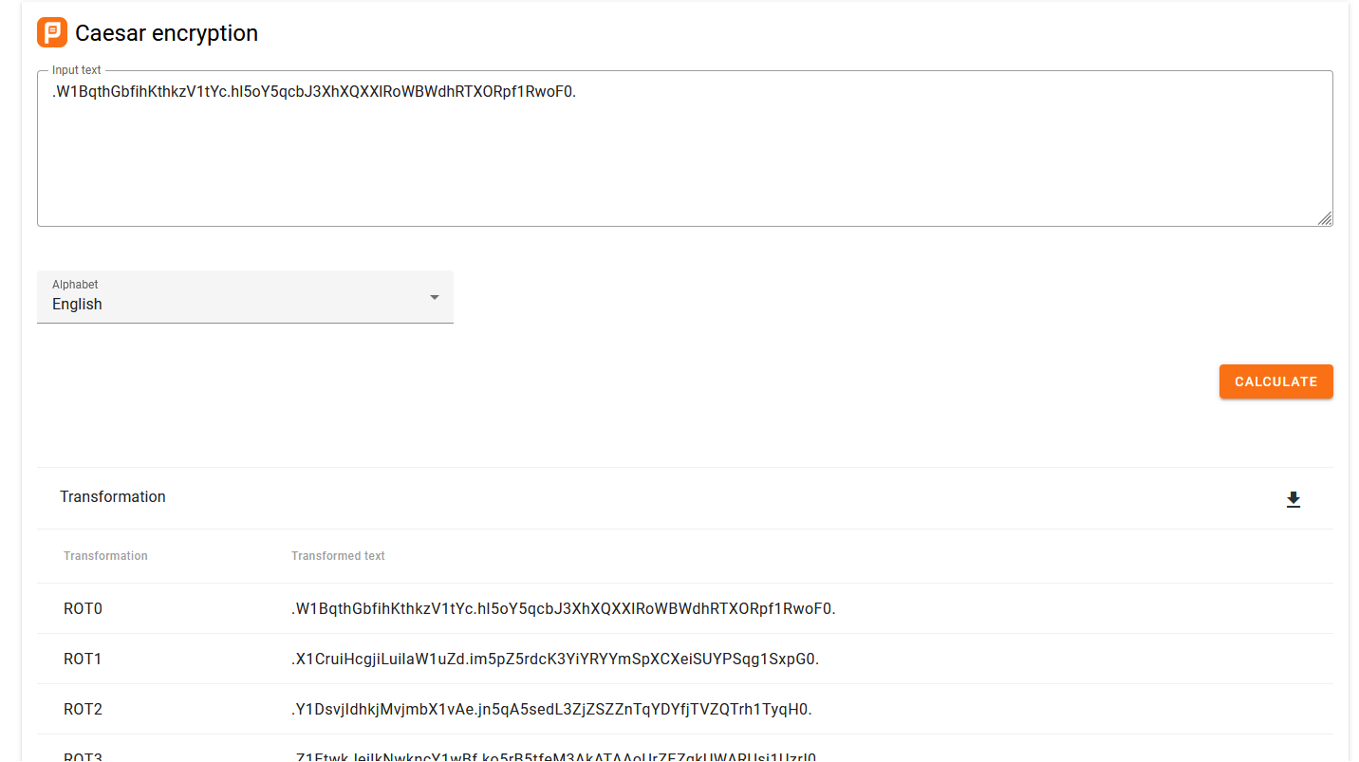Click the English value in Alphabet field
This screenshot has width=1359, height=762.
tap(77, 305)
